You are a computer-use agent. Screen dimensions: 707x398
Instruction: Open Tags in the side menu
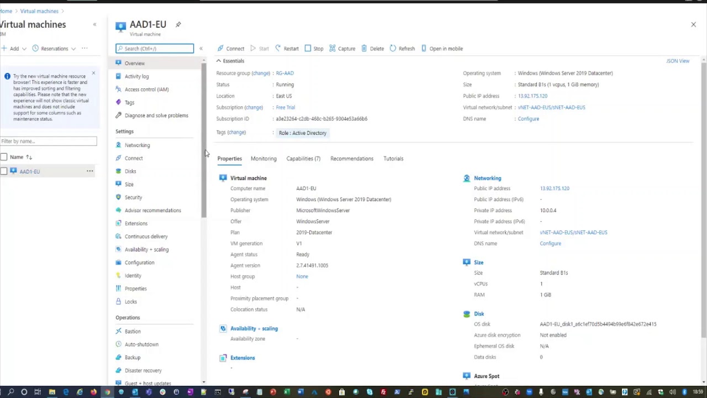129,103
